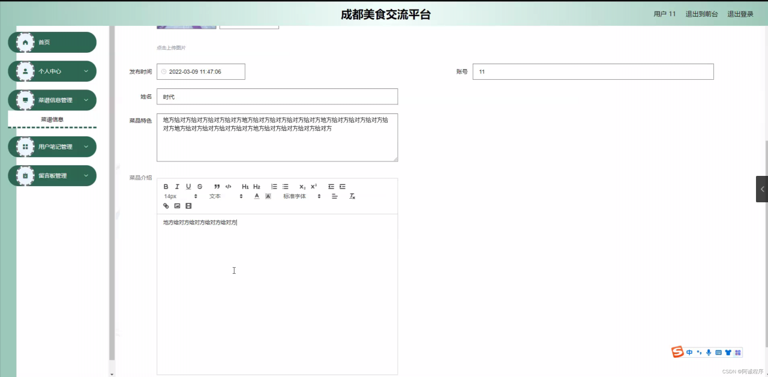Switch Sogou input between Chinese and English
This screenshot has width=768, height=377.
point(689,352)
